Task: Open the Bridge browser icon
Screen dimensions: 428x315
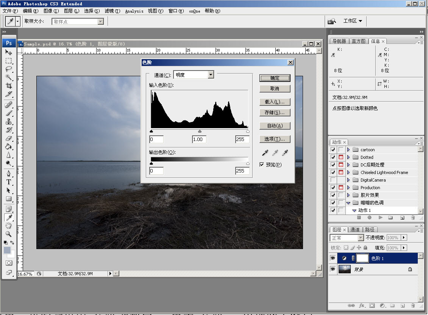Action: pos(332,21)
